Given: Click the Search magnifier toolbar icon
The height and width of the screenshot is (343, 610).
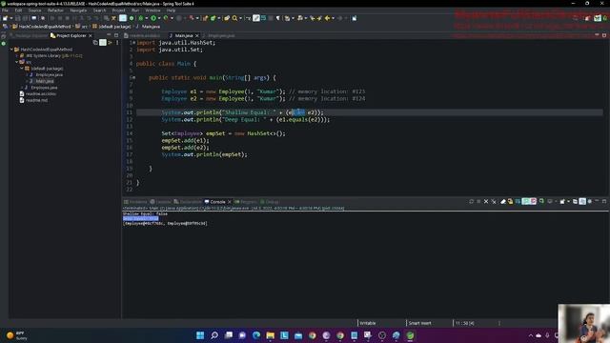Looking at the screenshot, I should coord(234,18).
